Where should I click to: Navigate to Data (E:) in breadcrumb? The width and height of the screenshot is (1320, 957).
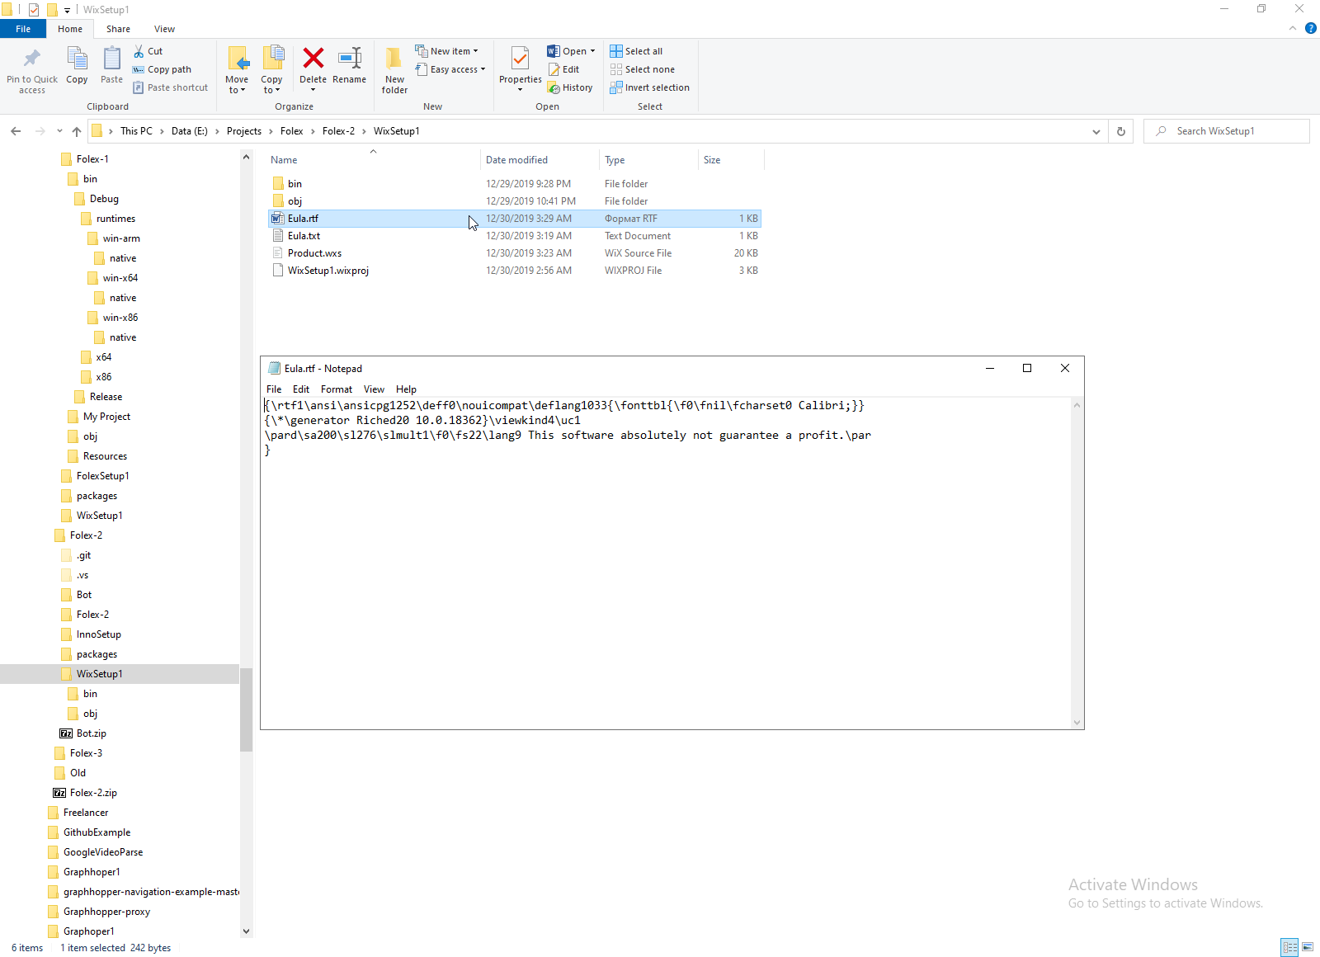[190, 131]
